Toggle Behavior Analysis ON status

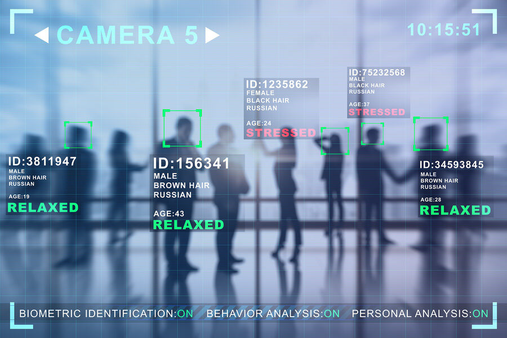coord(332,313)
